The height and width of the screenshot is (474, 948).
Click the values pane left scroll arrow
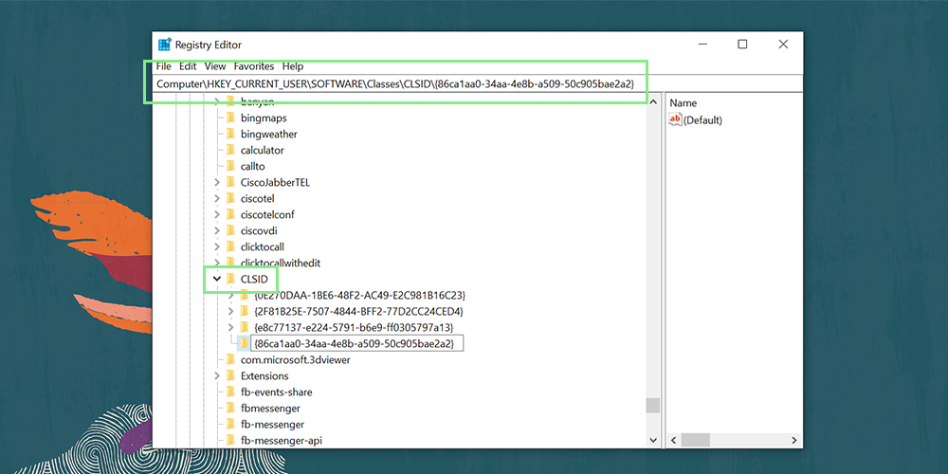(x=673, y=440)
